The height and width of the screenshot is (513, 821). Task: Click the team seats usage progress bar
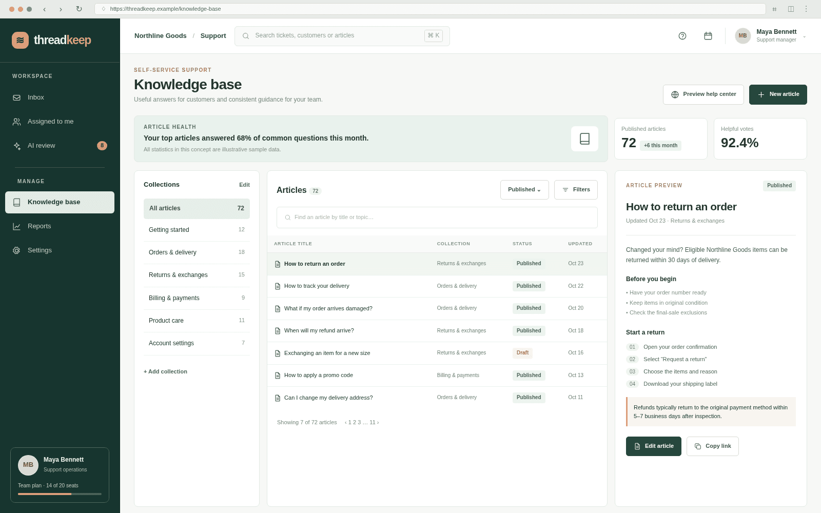pos(60,494)
